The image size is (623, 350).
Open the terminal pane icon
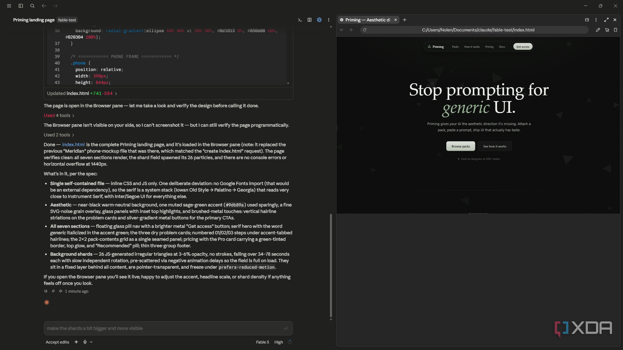(x=300, y=20)
